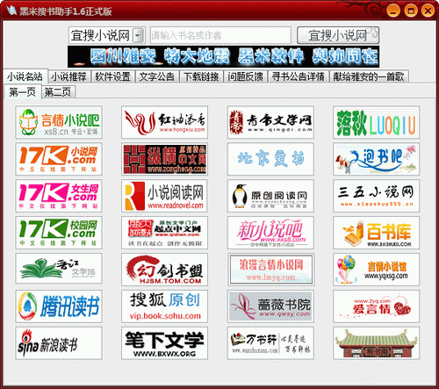Open the 落秋 LUOQIU logo
Image resolution: width=439 pixels, height=389 pixels.
click(376, 122)
